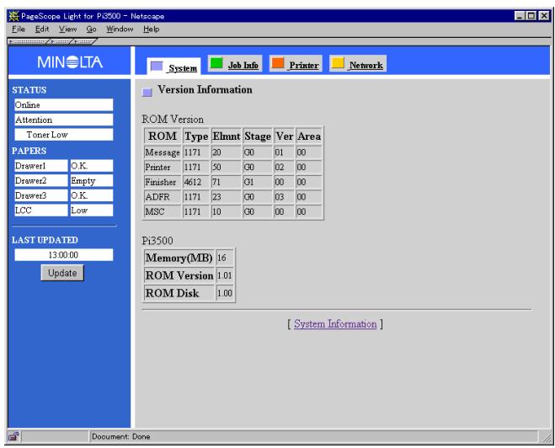
Task: Select the Drawer1 paper cell
Action: (x=41, y=166)
